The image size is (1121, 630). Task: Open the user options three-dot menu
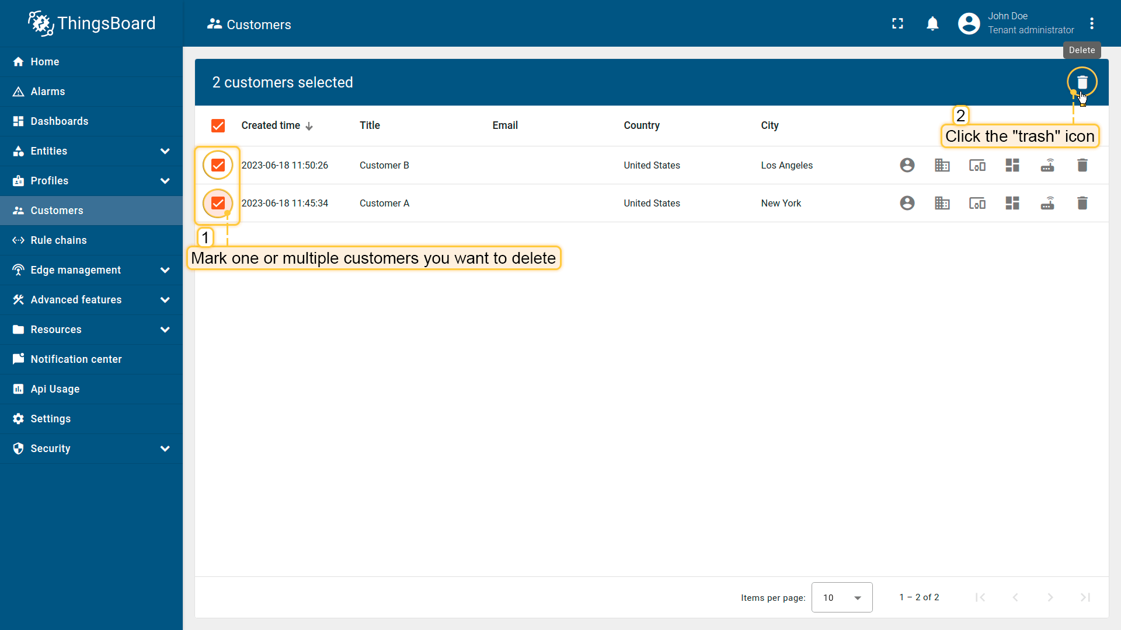tap(1091, 23)
